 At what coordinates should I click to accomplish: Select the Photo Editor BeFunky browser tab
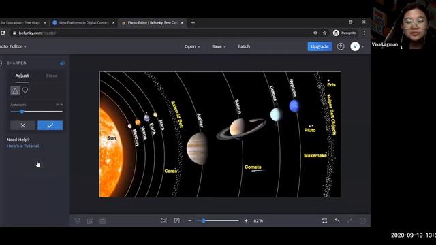[153, 22]
